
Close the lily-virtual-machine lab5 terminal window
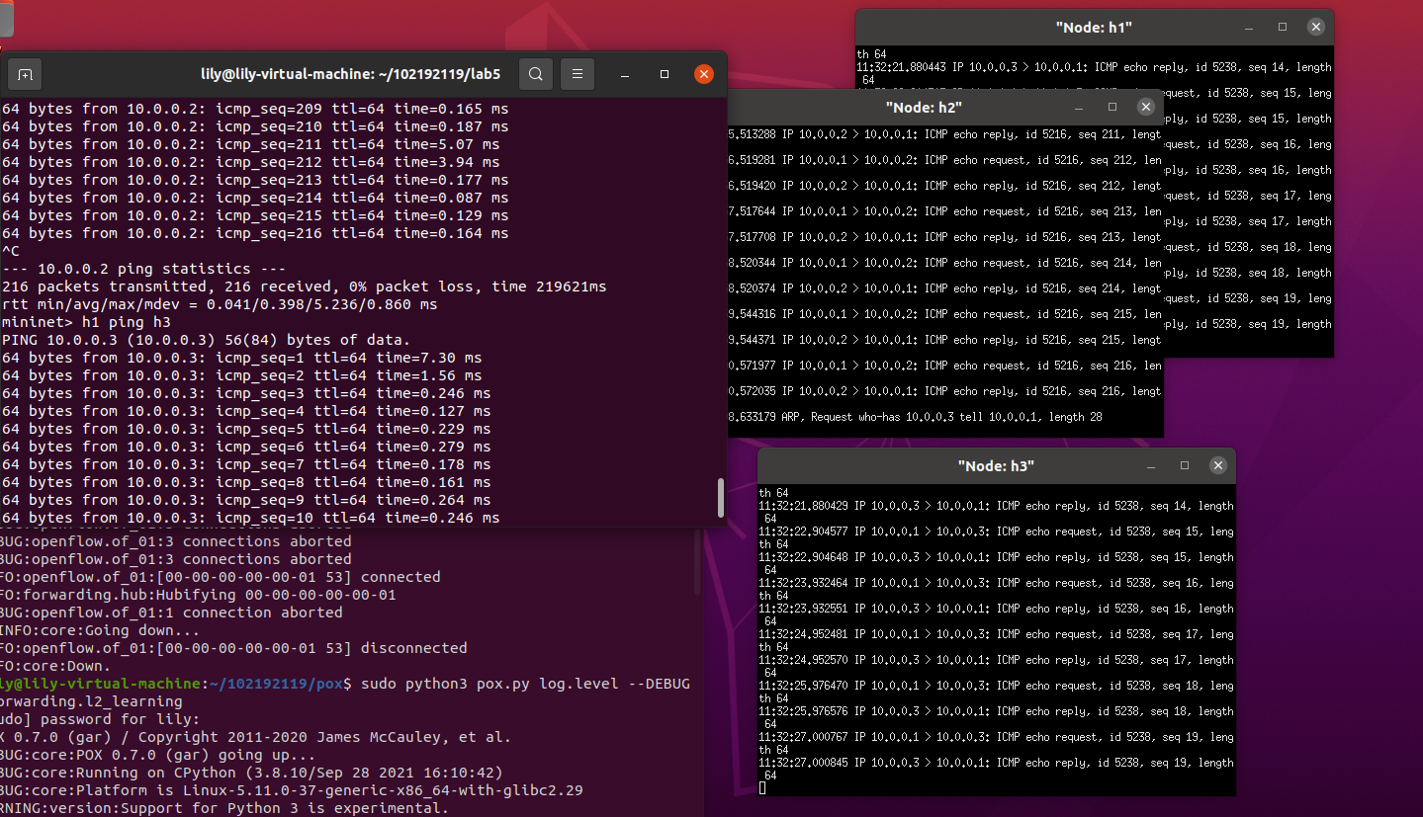(703, 74)
